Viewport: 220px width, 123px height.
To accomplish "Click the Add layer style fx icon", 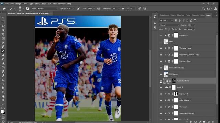I will click(191, 122).
